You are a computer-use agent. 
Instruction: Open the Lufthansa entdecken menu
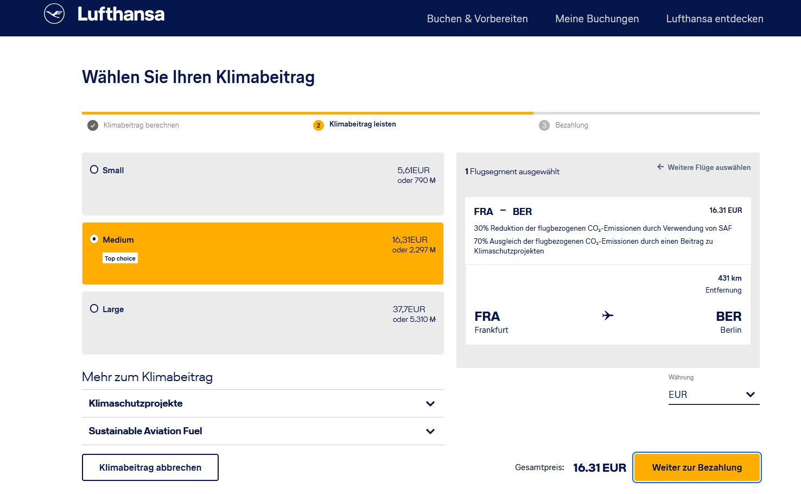coord(714,19)
